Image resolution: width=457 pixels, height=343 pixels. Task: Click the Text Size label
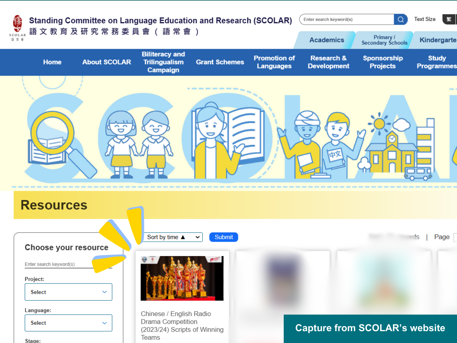click(425, 19)
